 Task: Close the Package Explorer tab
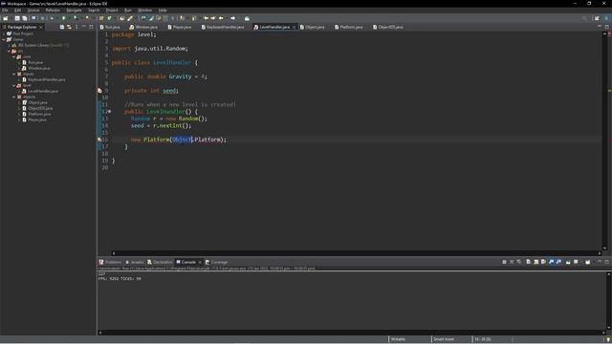point(41,27)
